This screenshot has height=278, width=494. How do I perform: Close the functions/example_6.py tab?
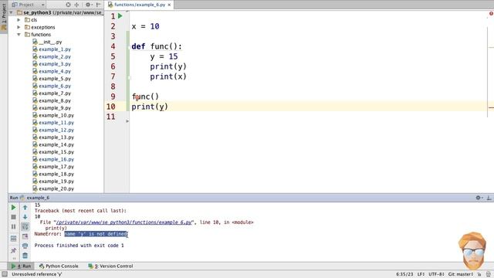point(169,5)
